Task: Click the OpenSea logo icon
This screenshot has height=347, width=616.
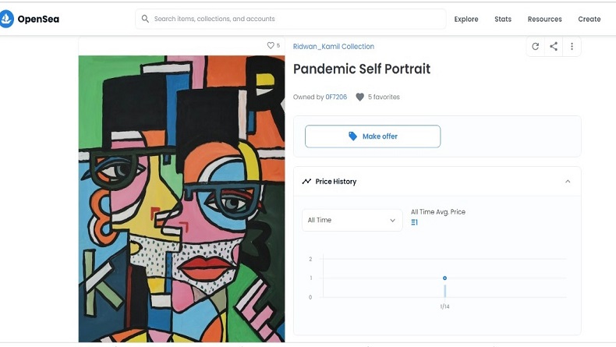Action: click(x=7, y=19)
